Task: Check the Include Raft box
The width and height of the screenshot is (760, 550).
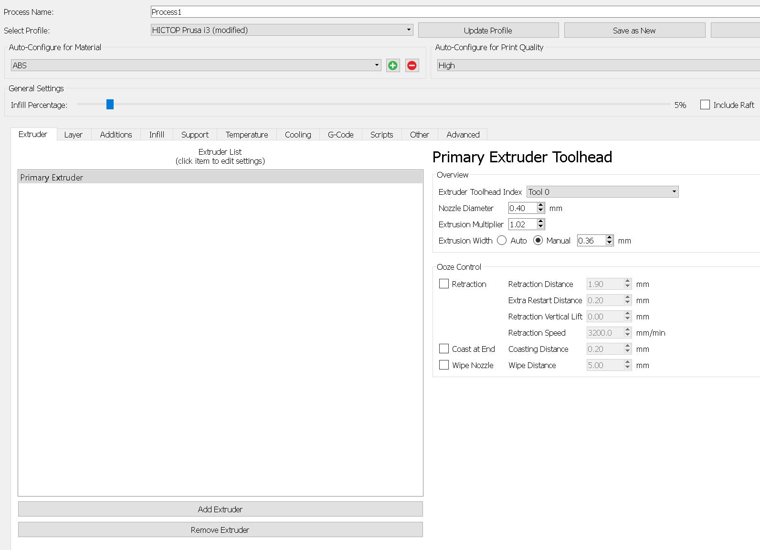Action: (705, 105)
